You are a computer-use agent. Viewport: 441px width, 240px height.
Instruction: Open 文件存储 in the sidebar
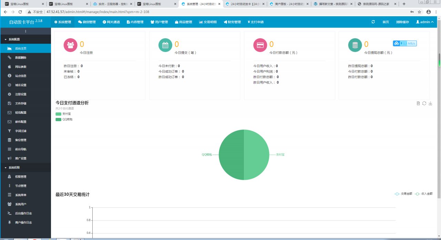click(x=25, y=103)
